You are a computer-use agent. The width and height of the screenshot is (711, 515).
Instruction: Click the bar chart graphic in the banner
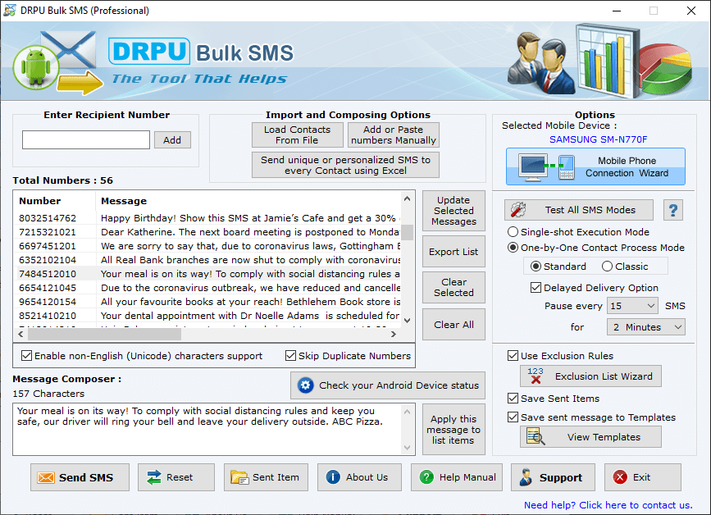click(x=607, y=60)
